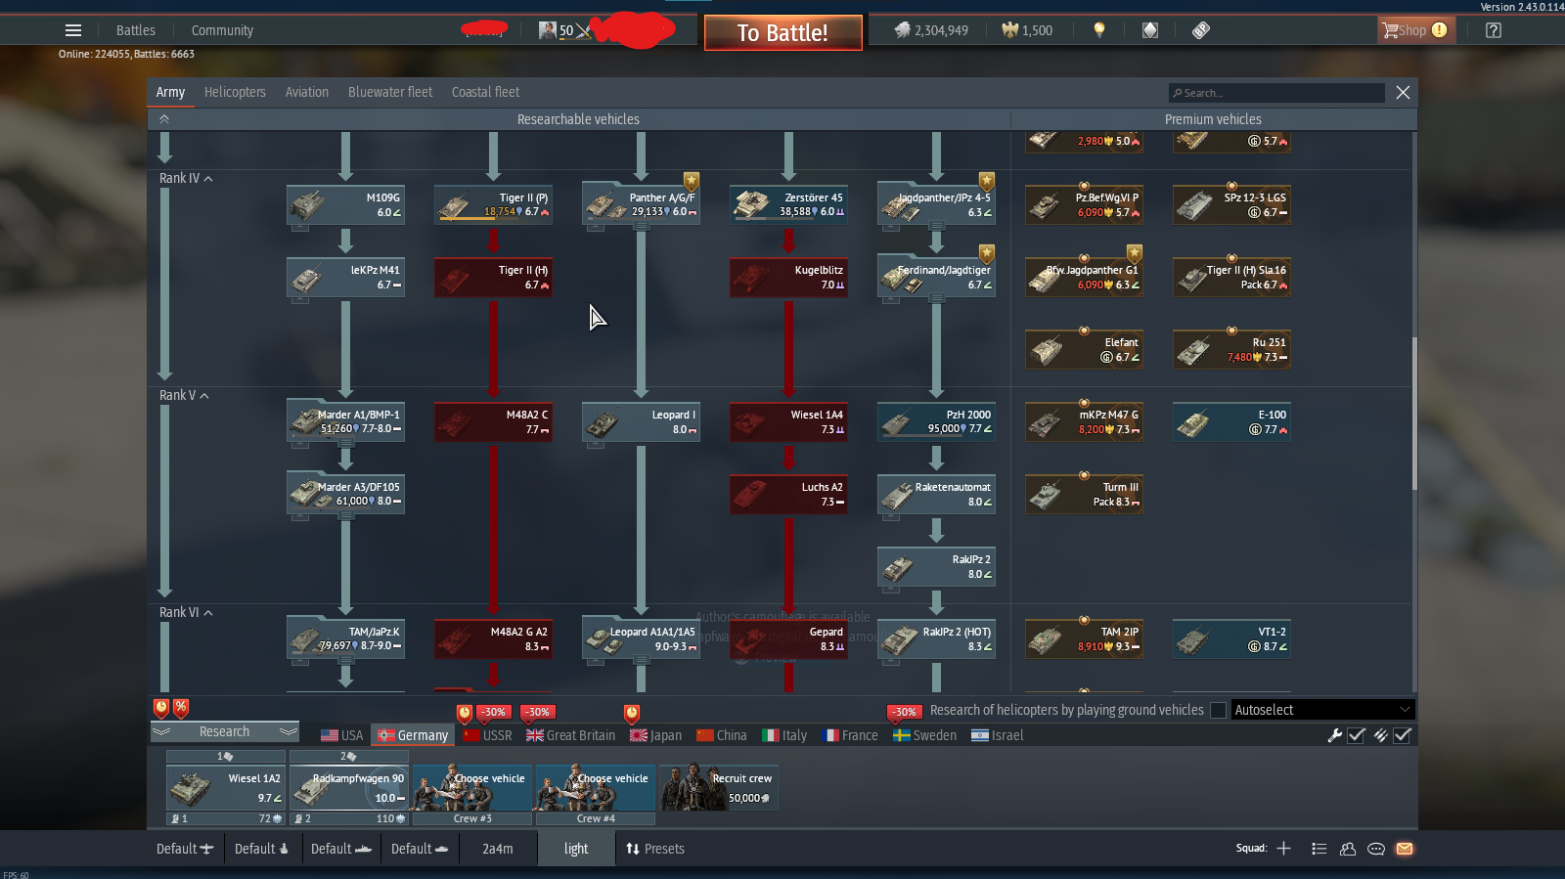Open the Autoselect dropdown

tap(1320, 710)
